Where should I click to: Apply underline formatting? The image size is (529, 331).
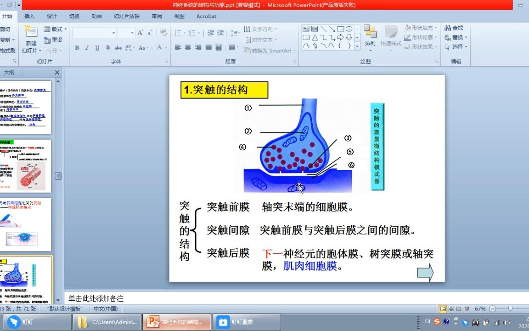(97, 47)
